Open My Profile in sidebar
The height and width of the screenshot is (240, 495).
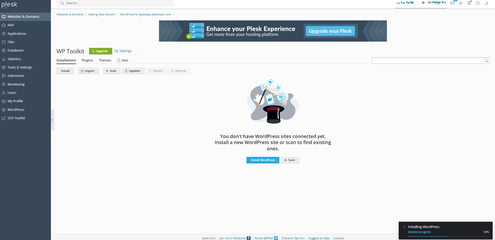(x=25, y=101)
